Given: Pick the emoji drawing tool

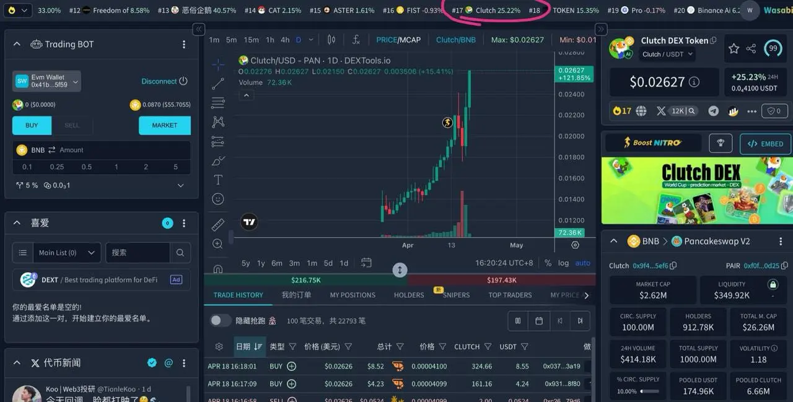Looking at the screenshot, I should point(217,199).
